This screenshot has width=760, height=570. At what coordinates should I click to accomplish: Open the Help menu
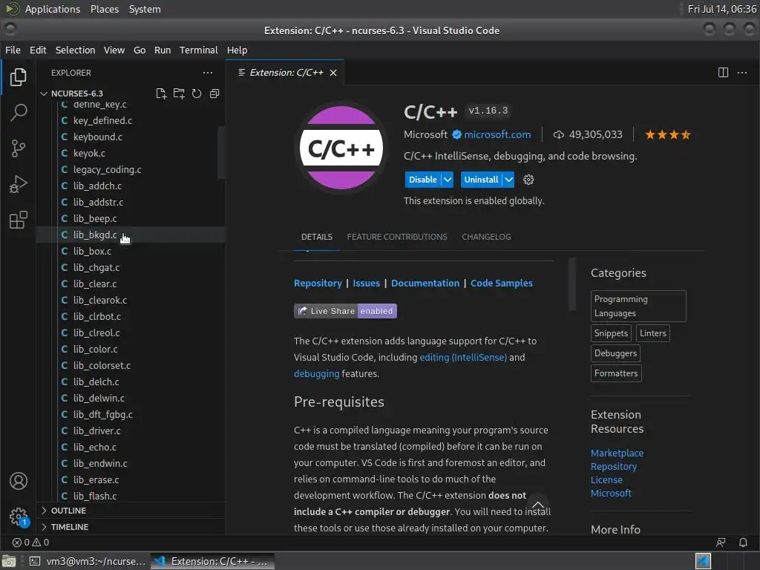[x=237, y=50]
